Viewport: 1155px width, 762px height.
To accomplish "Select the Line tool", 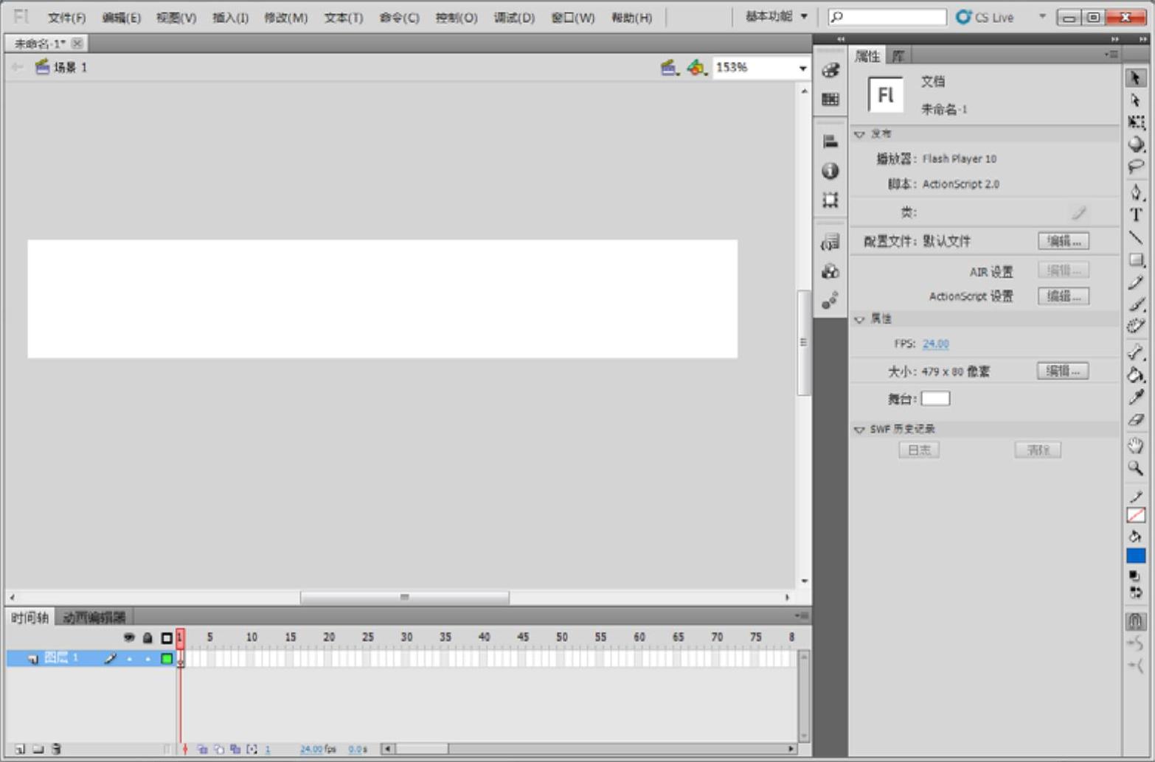I will click(1136, 237).
